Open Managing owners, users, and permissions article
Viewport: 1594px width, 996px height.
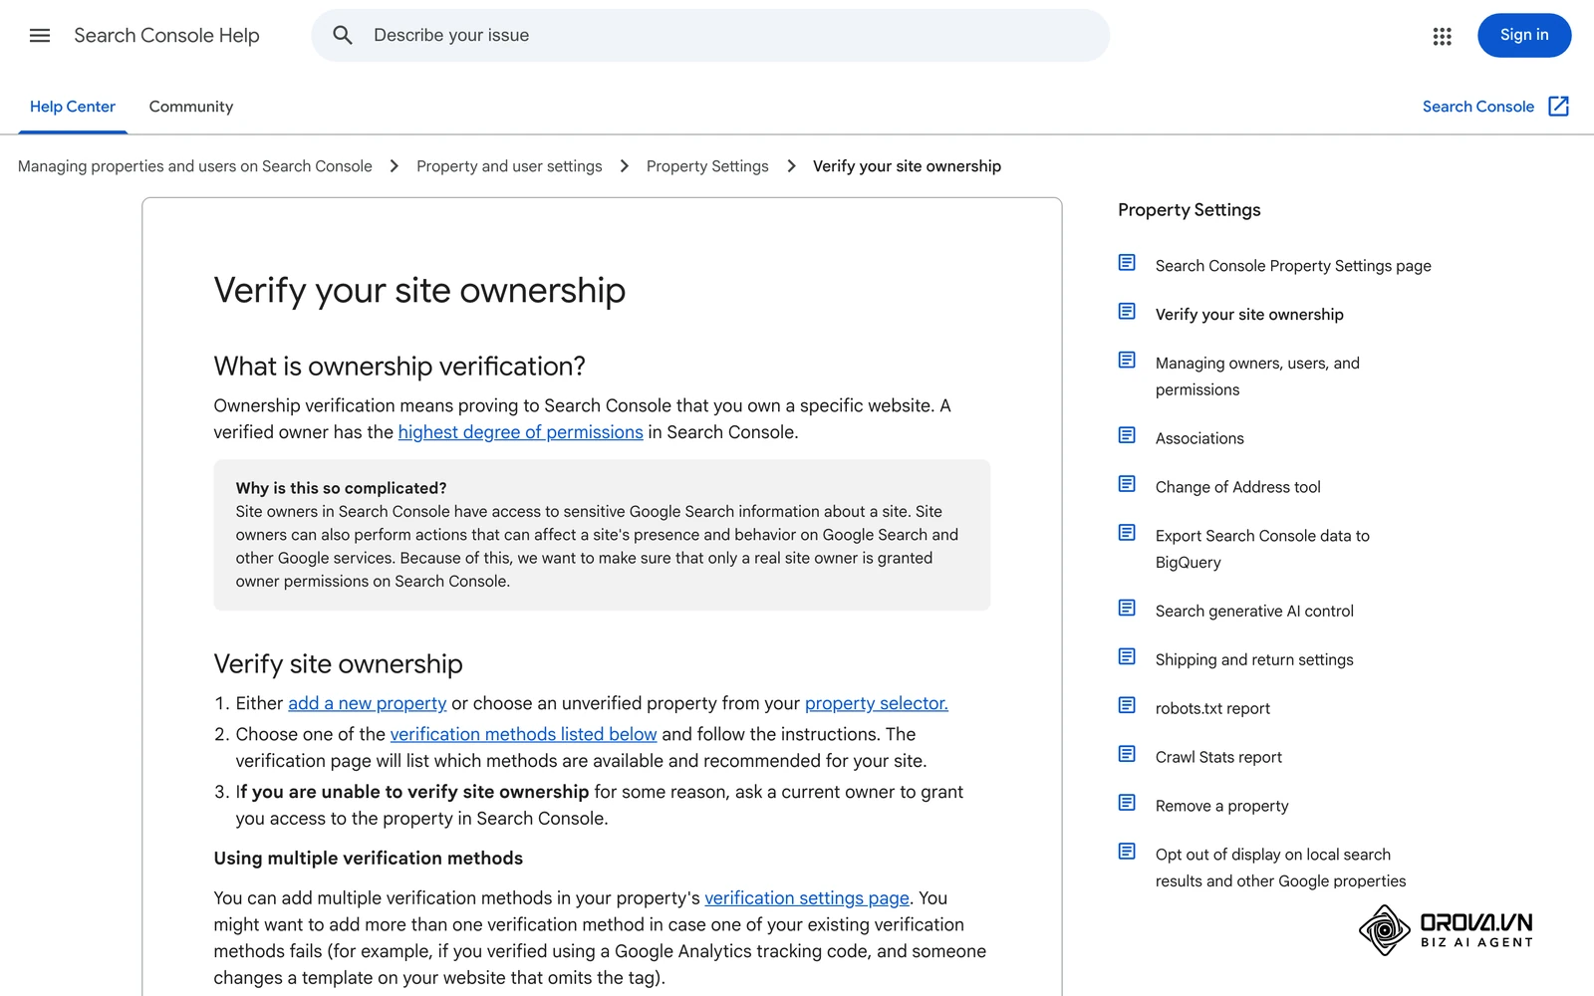(1257, 376)
